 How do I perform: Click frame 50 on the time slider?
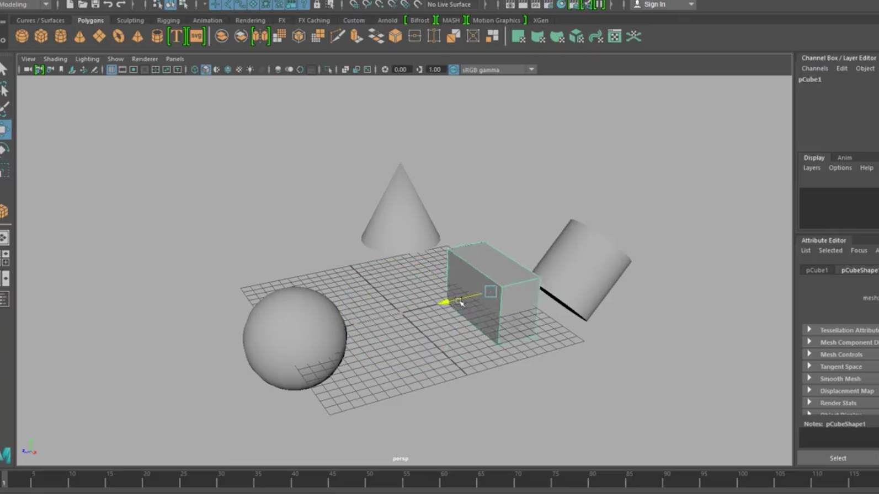(368, 481)
